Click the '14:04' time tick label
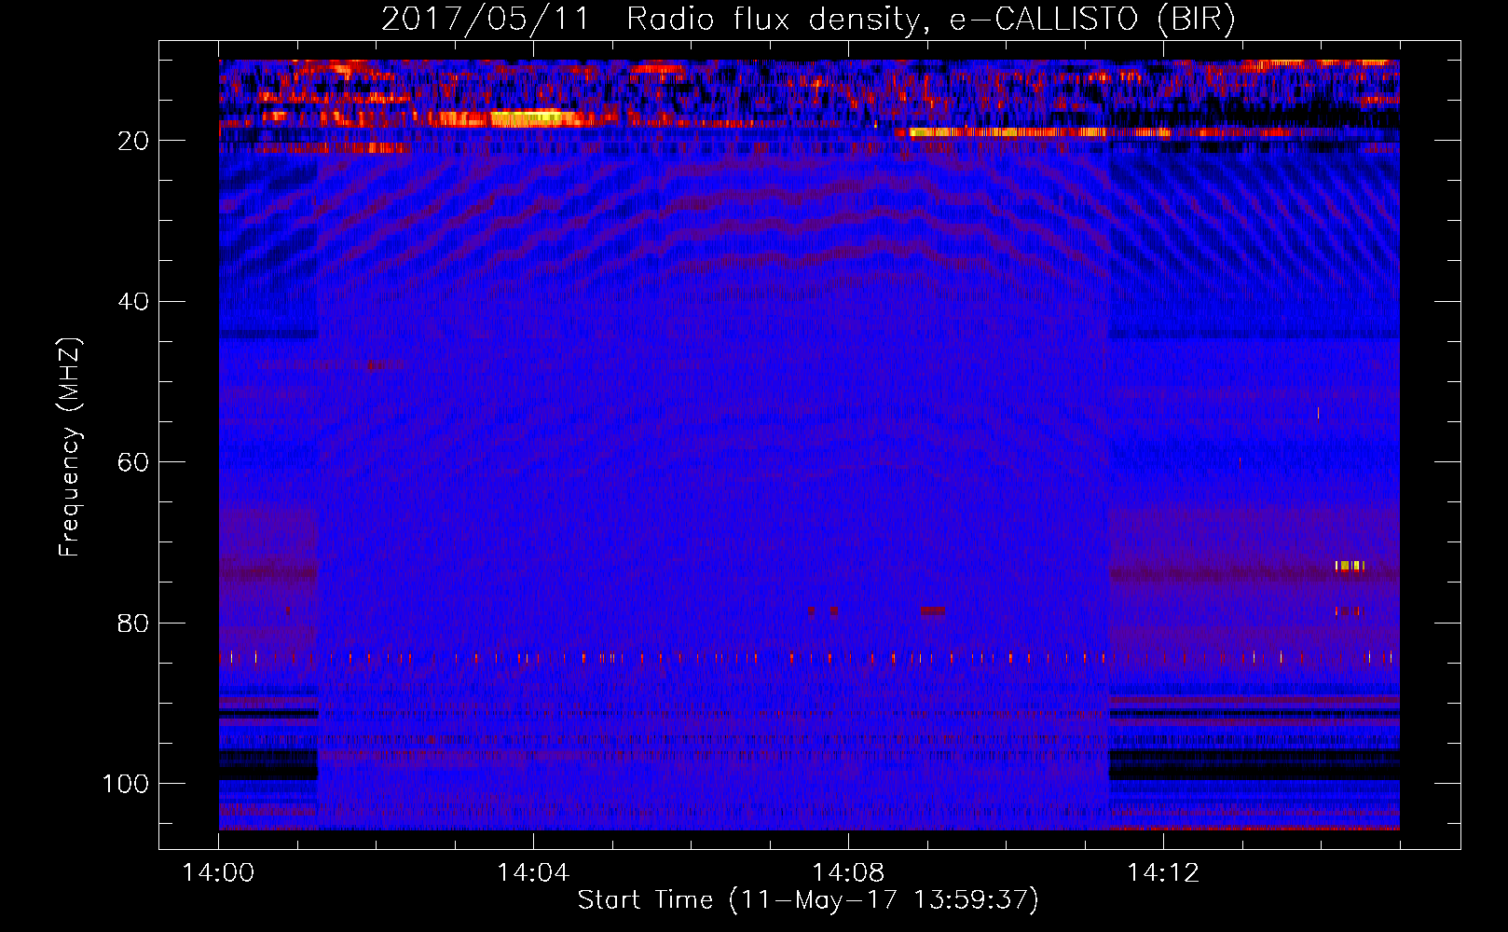 pos(533,873)
